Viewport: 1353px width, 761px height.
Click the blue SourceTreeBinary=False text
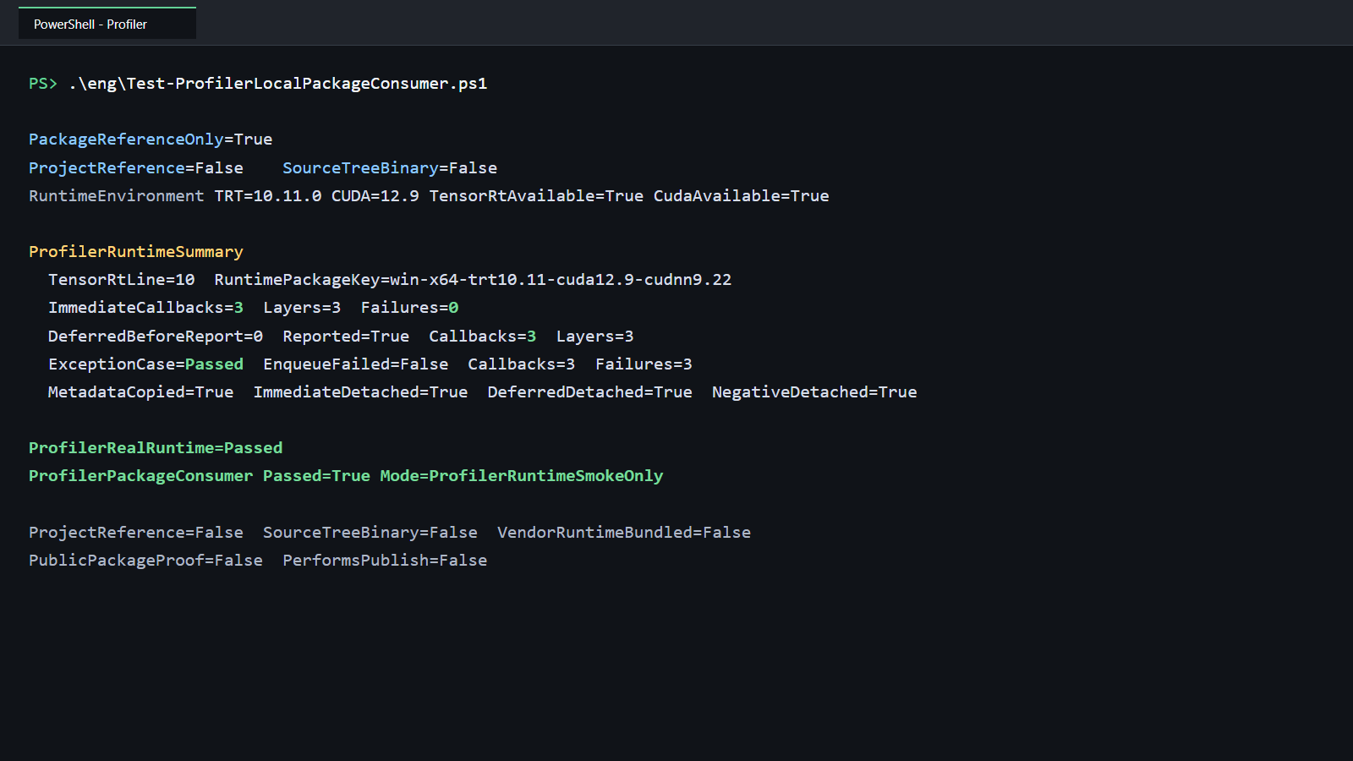tap(390, 168)
